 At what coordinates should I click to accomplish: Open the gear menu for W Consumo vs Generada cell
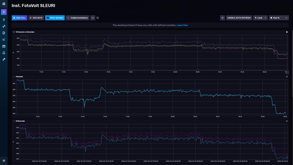(x=287, y=32)
